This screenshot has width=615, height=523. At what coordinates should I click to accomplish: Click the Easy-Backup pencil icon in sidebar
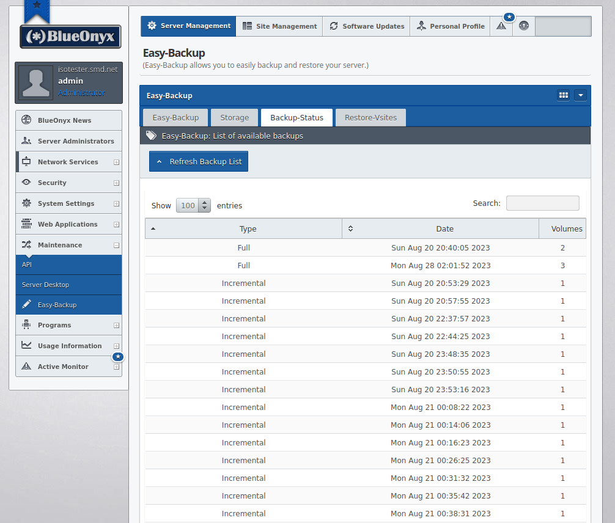26,304
